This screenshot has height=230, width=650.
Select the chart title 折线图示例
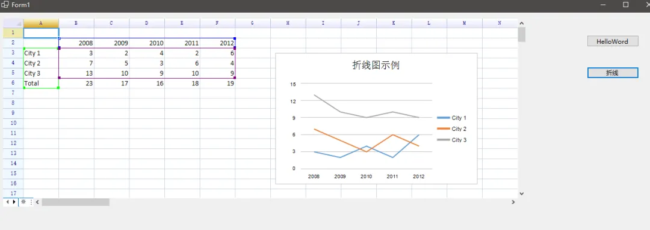[x=376, y=65]
